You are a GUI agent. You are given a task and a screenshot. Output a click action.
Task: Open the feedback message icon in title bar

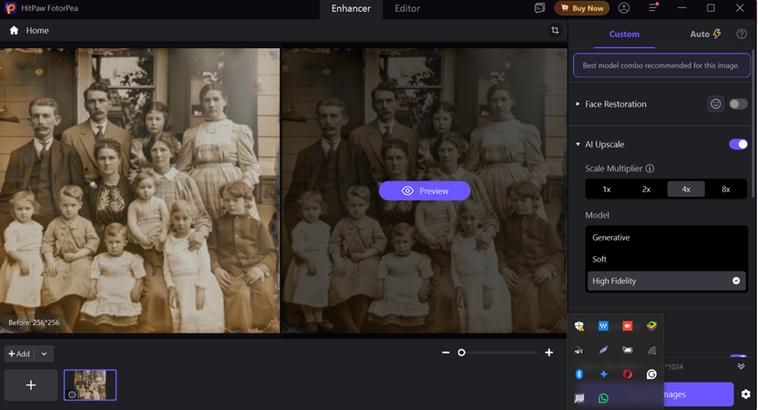[539, 8]
